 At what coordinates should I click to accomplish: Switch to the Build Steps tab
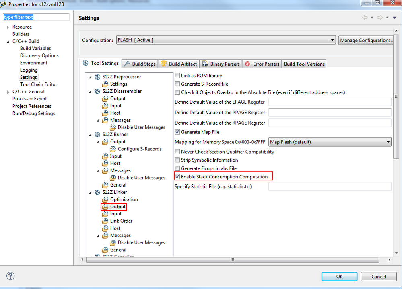click(x=140, y=64)
